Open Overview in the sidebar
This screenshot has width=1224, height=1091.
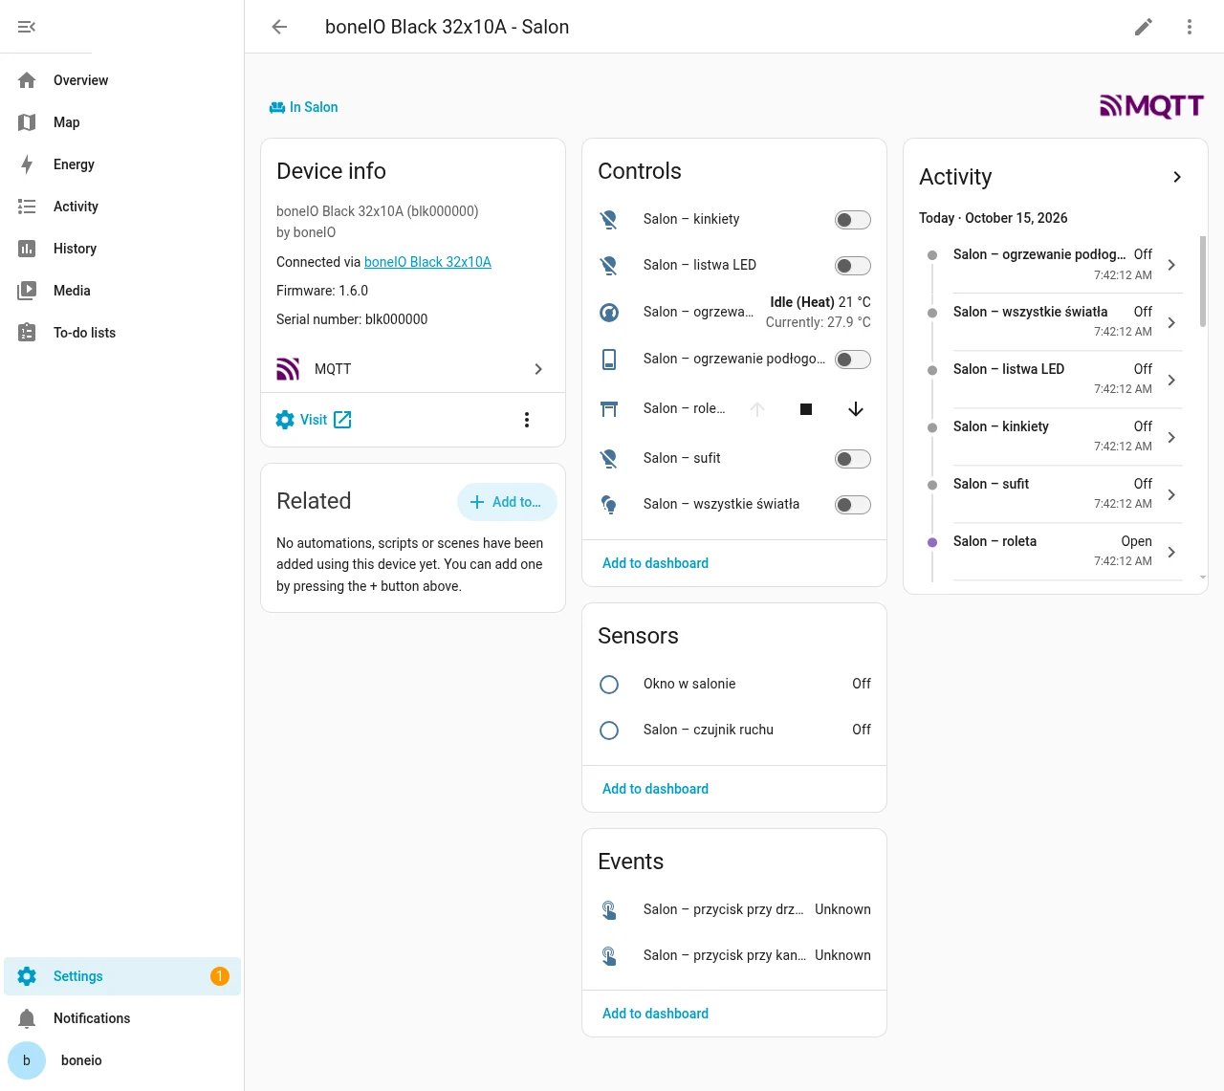pyautogui.click(x=122, y=80)
